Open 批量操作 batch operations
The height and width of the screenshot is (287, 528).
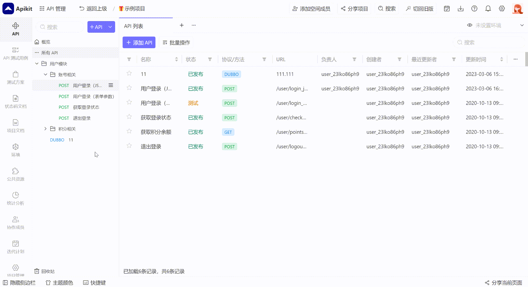point(176,42)
